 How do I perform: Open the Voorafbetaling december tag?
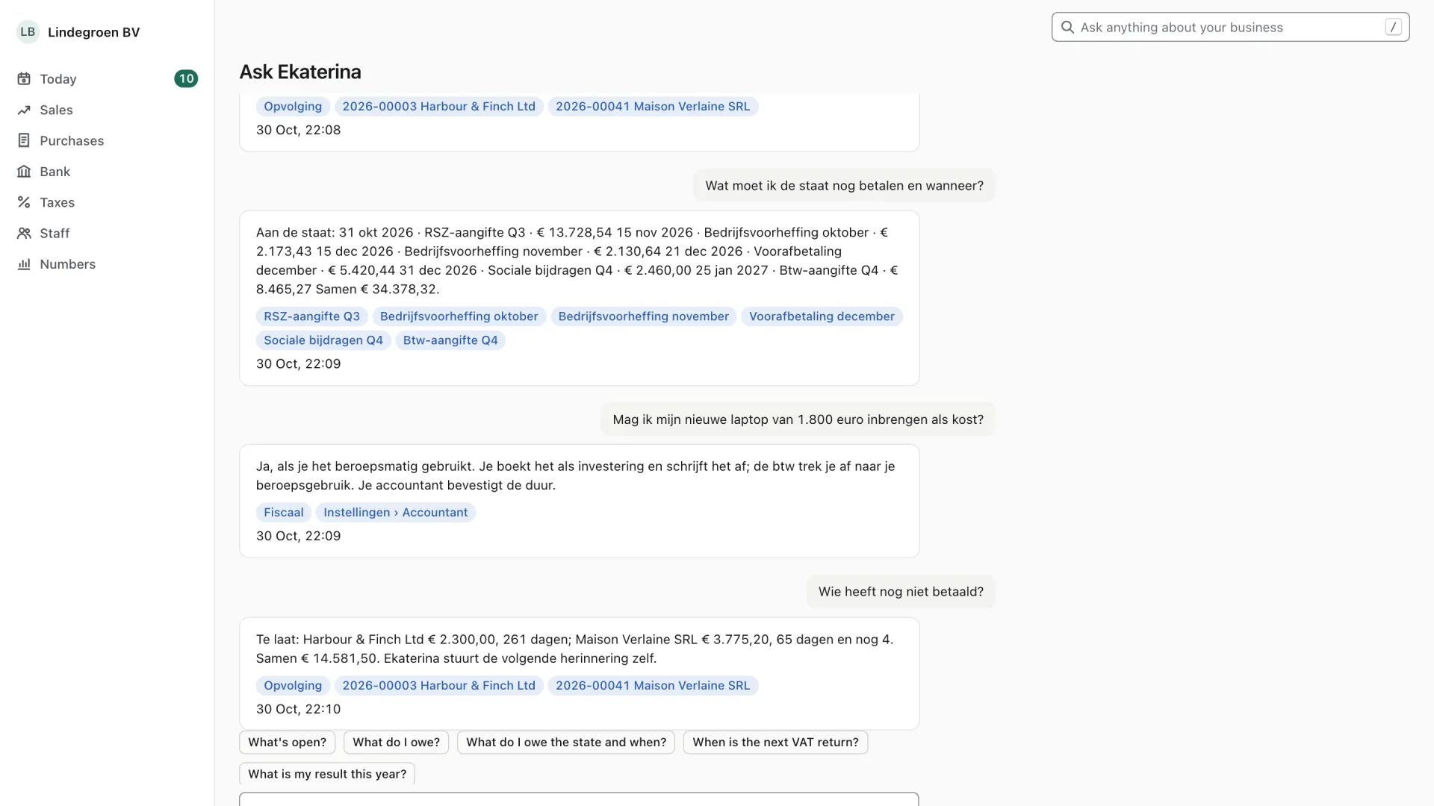click(822, 316)
